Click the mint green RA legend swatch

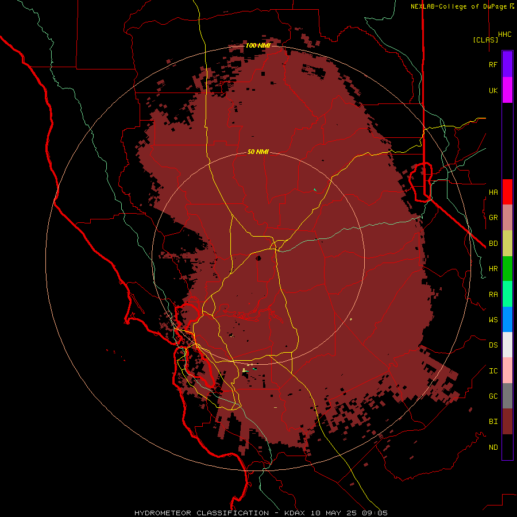tap(507, 294)
